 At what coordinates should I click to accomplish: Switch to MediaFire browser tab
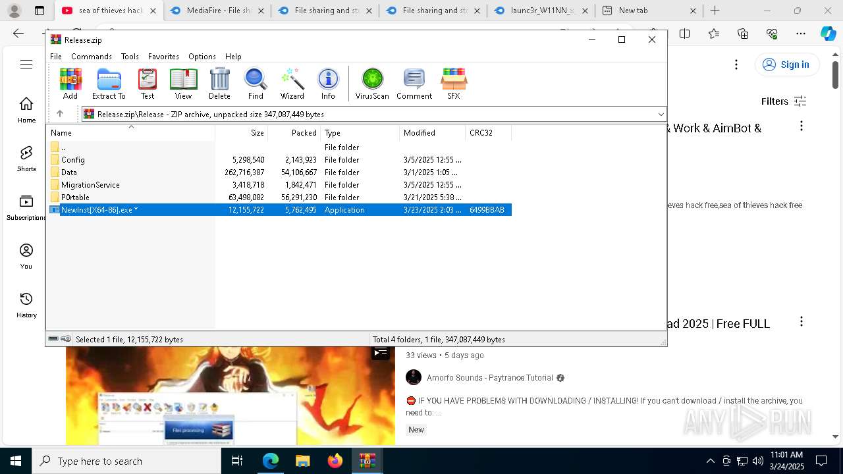pyautogui.click(x=216, y=11)
